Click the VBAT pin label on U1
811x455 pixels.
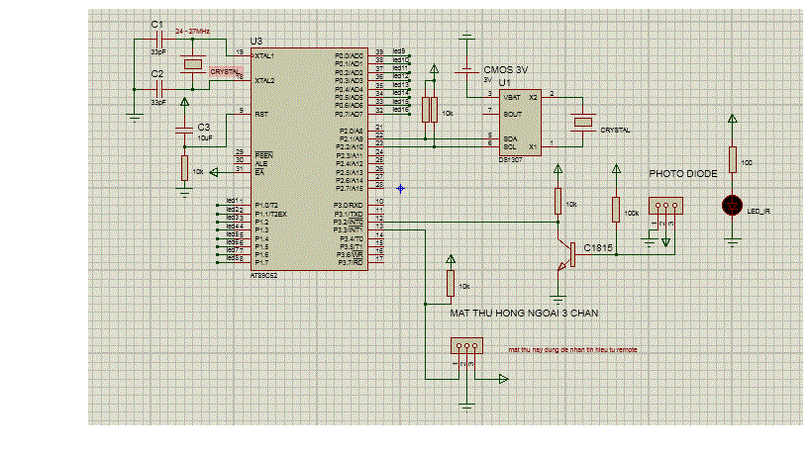coord(512,98)
